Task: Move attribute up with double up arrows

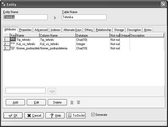Action: coord(72,102)
